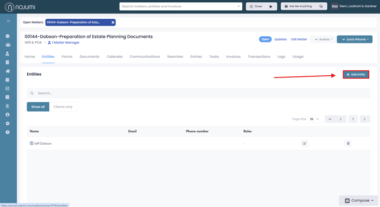
Task: Sort by Email column header
Action: point(132,131)
